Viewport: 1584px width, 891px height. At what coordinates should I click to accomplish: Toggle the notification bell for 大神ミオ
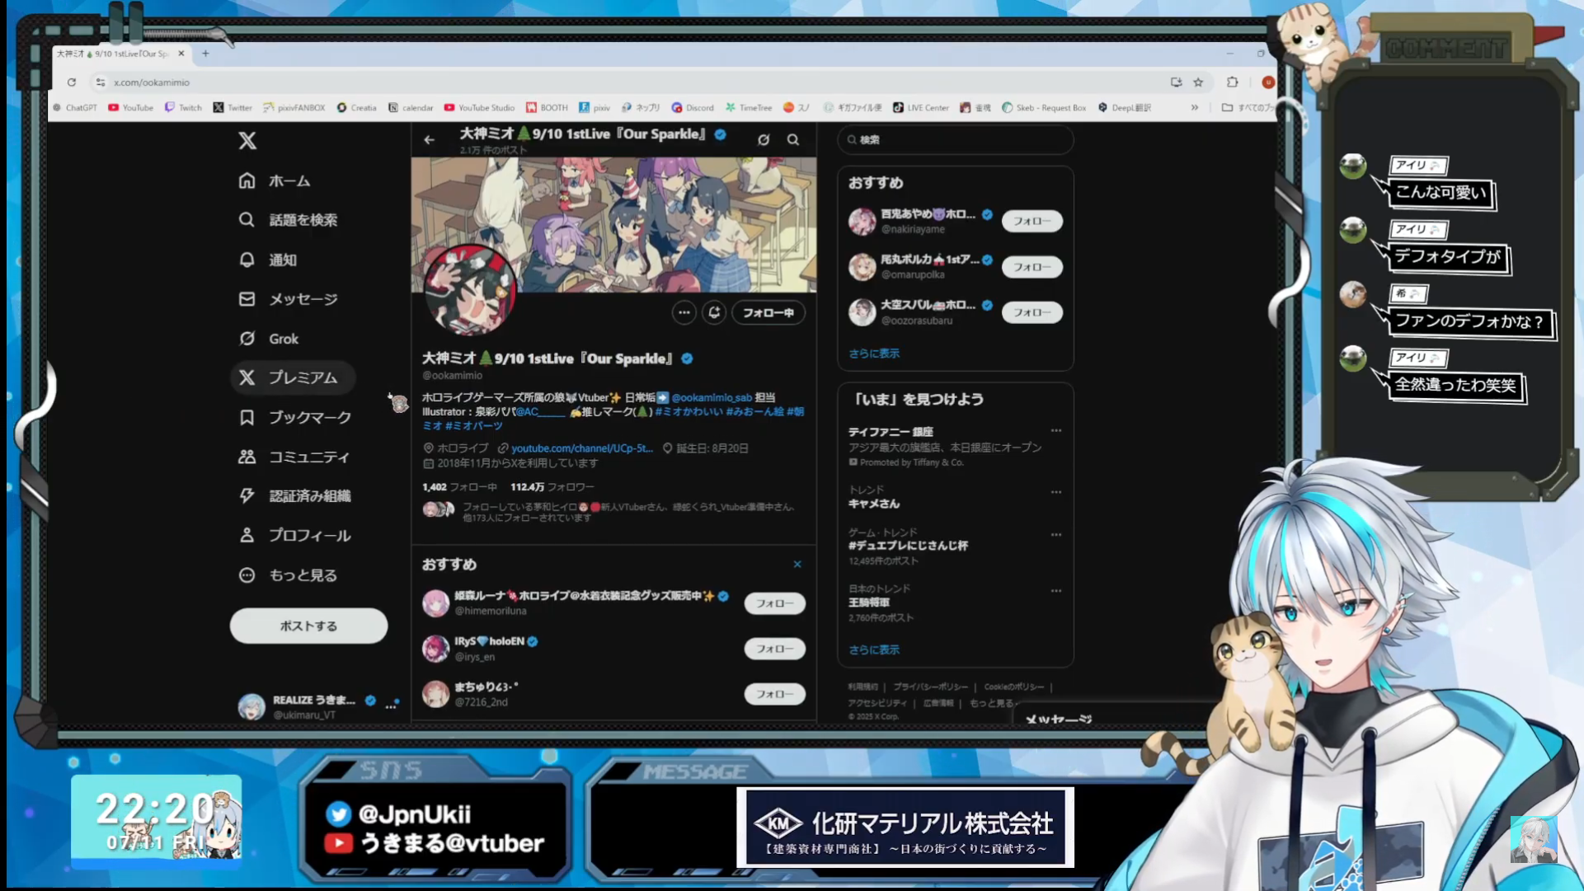(x=714, y=312)
